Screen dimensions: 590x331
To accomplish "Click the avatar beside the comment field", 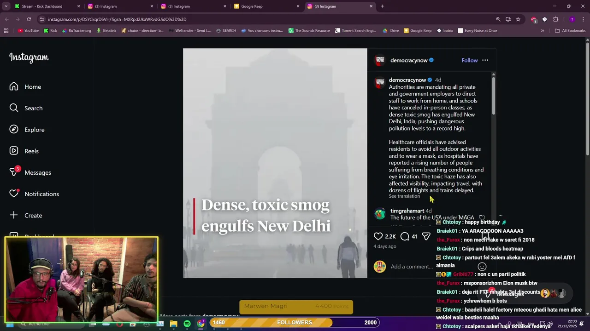I will [x=380, y=267].
